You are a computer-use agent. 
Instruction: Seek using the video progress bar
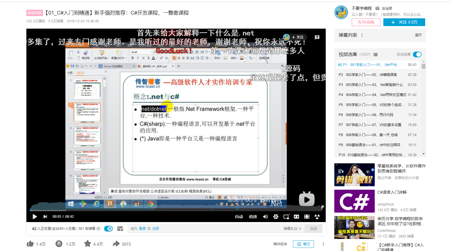[x=176, y=211]
